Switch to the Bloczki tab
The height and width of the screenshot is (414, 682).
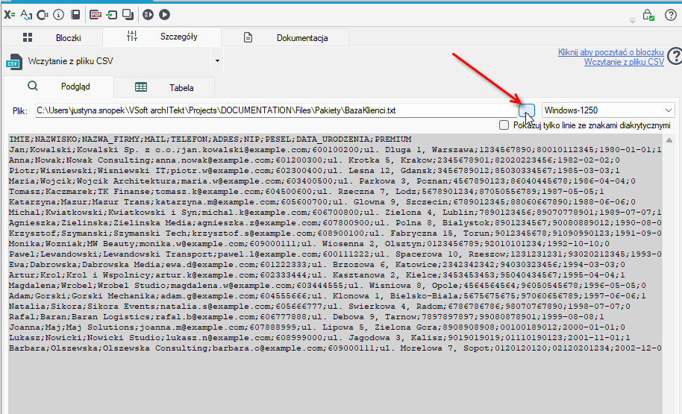pos(52,37)
